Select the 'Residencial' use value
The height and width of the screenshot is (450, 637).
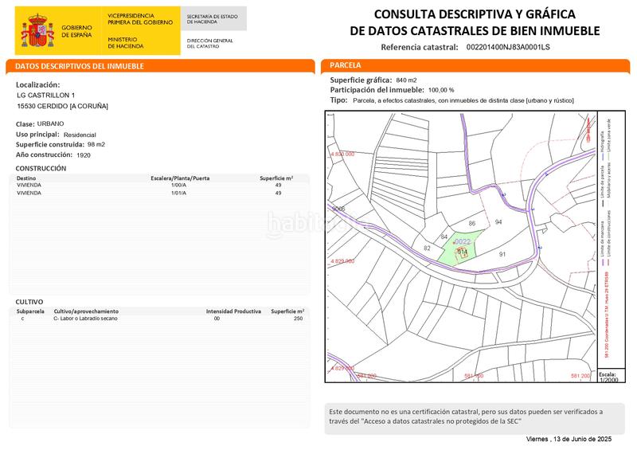[80, 135]
